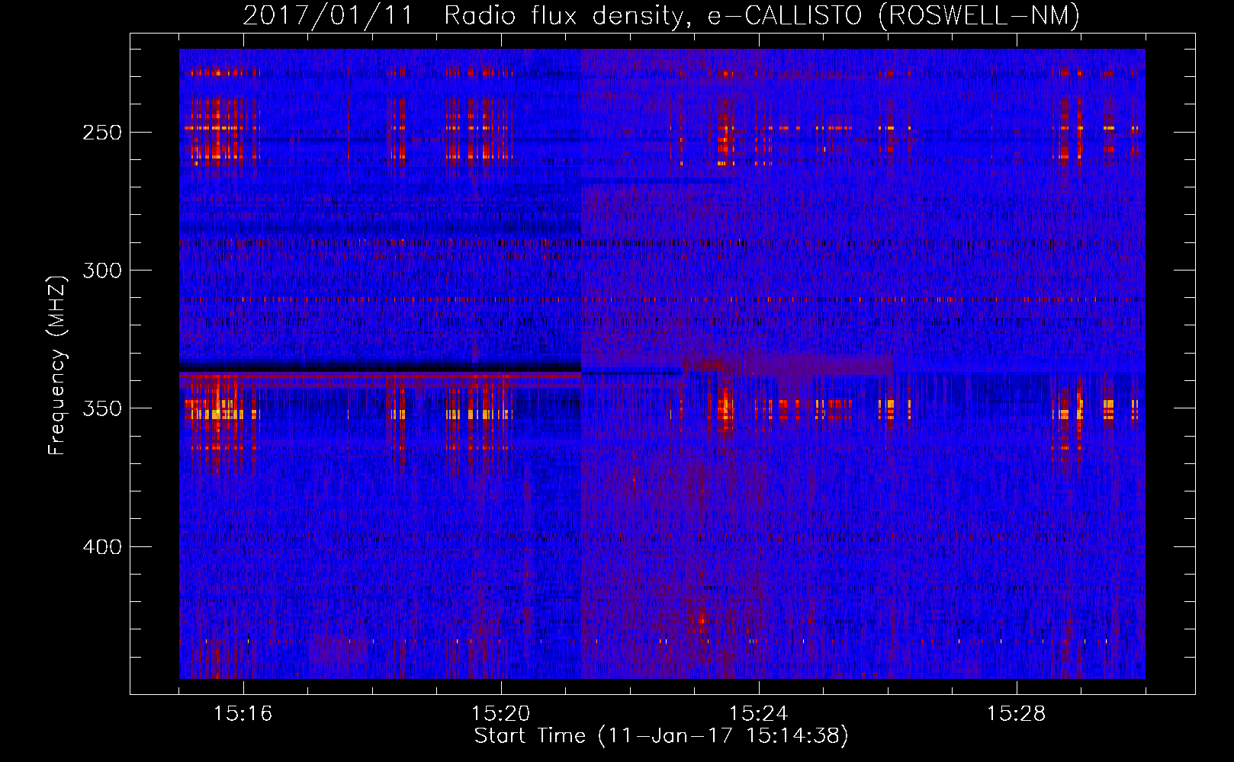Click the 'Frequency (MHZ)' y-axis title

tap(58, 364)
